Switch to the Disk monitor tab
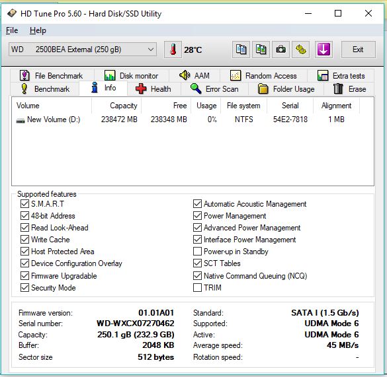This screenshot has height=377, width=387. [x=132, y=76]
